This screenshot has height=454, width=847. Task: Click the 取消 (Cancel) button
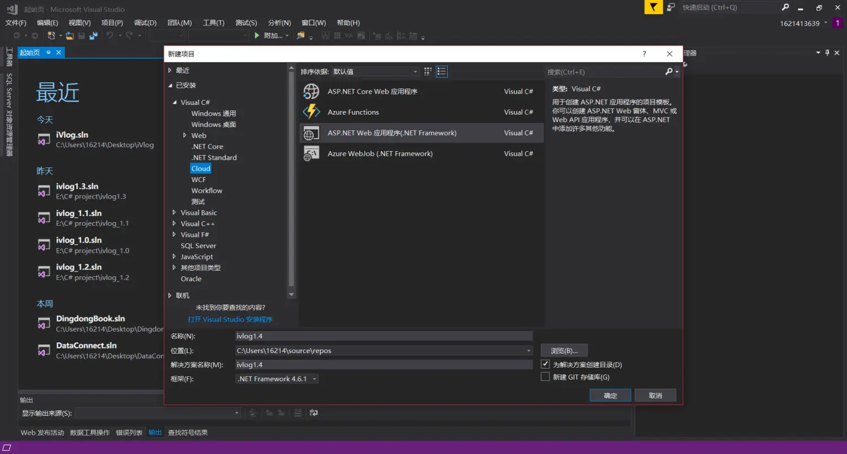tap(655, 395)
